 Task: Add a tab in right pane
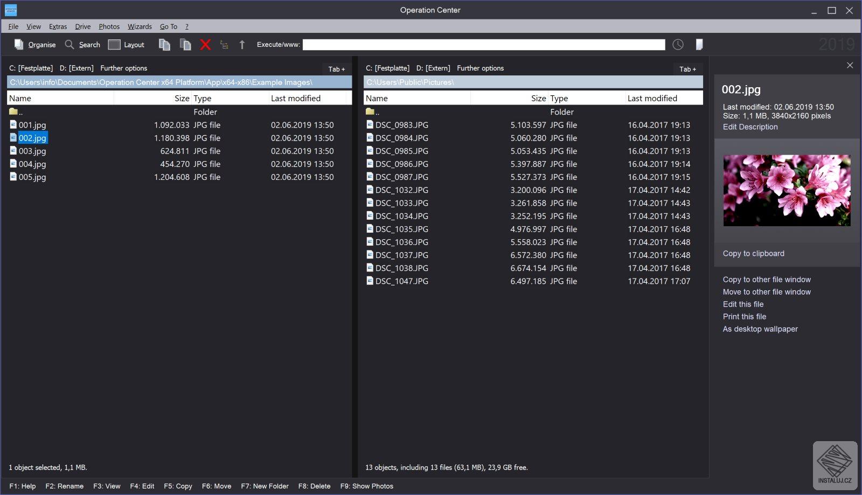point(688,69)
